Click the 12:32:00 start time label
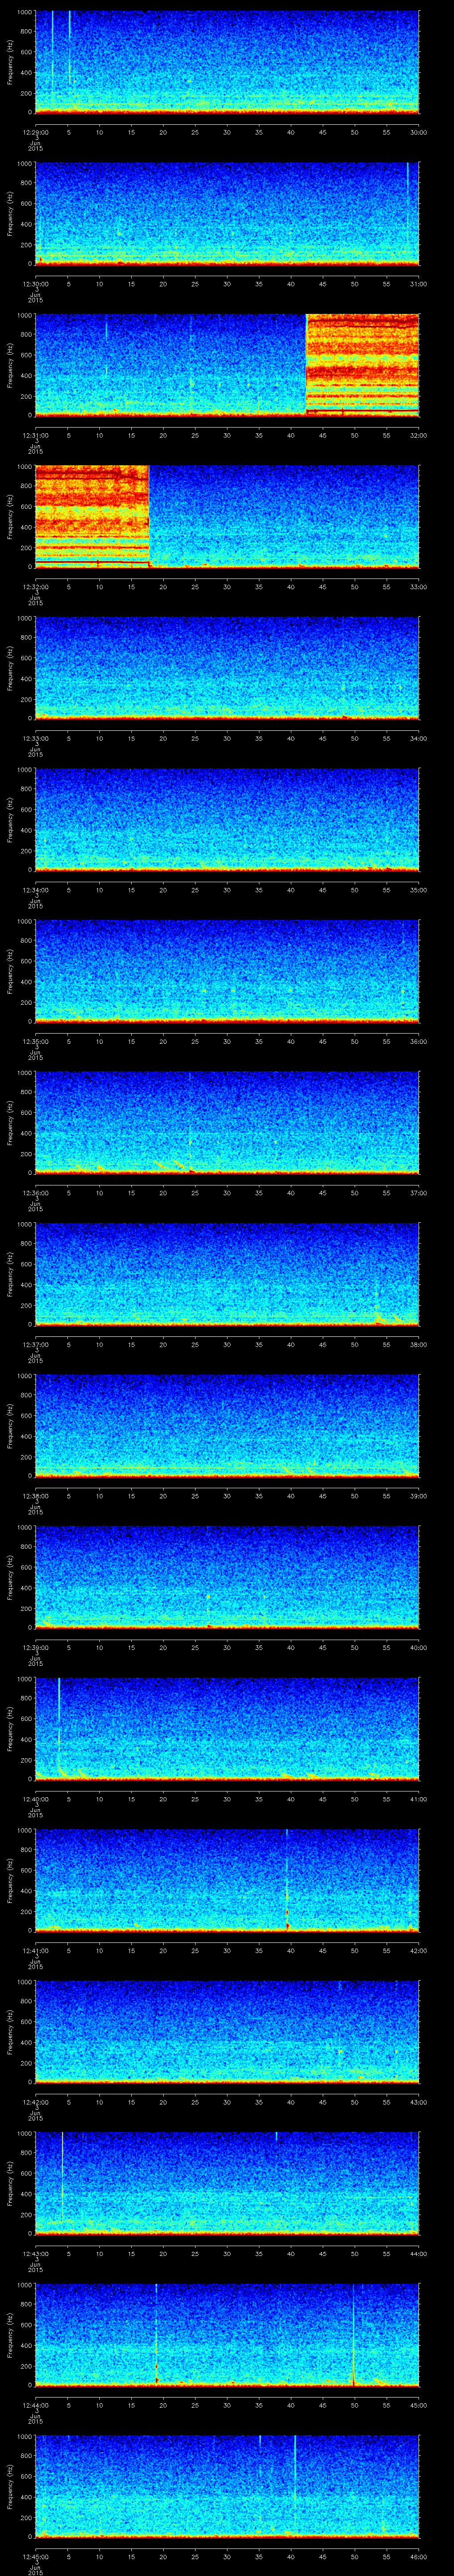 (35, 587)
